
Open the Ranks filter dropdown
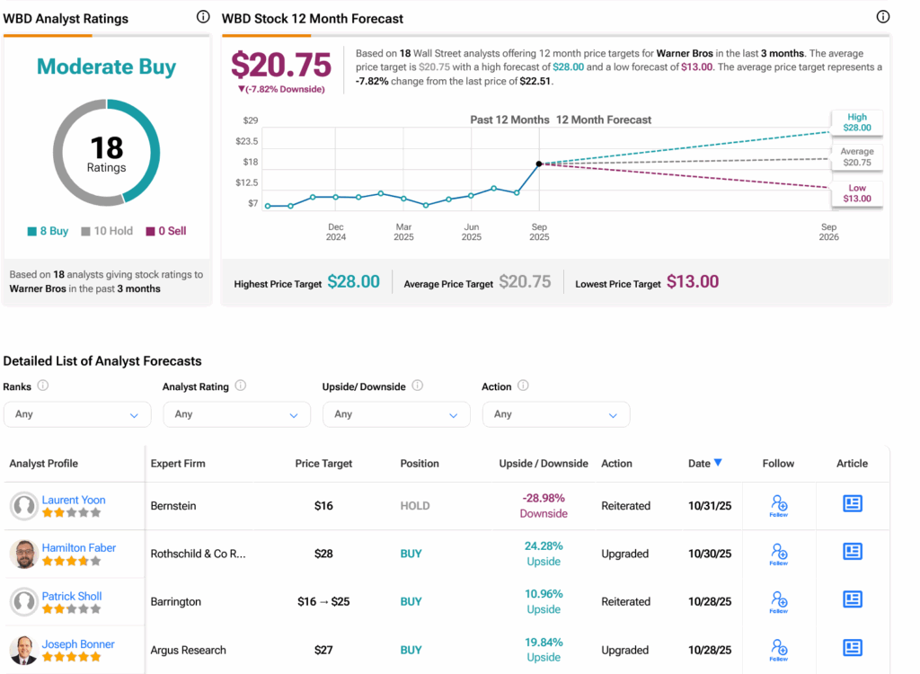pos(77,414)
